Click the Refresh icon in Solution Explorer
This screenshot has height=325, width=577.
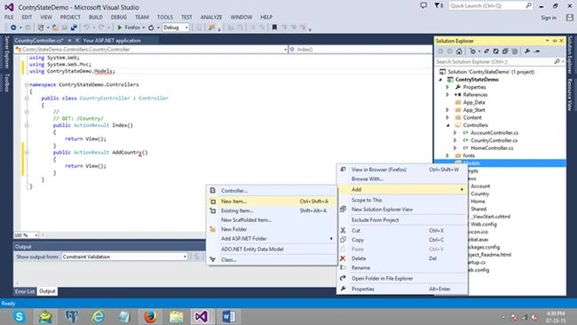[495, 52]
